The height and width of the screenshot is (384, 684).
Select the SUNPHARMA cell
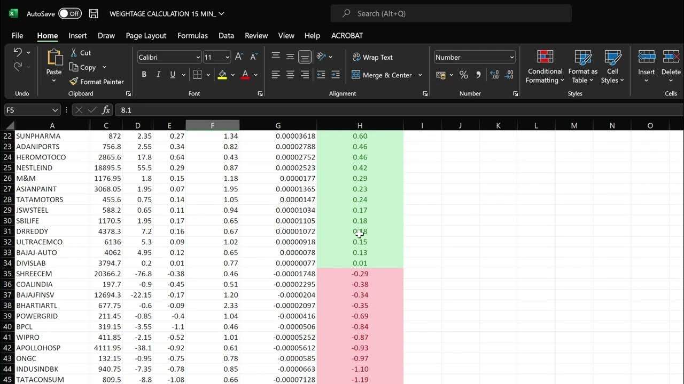pyautogui.click(x=52, y=136)
